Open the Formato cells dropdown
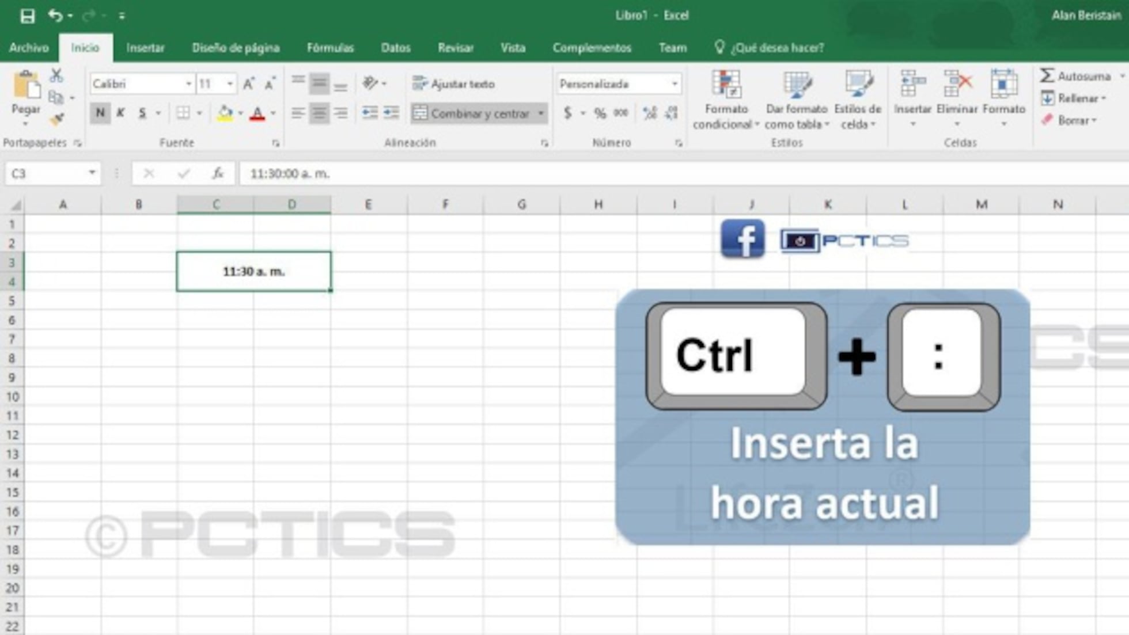The width and height of the screenshot is (1129, 635). tap(1003, 99)
